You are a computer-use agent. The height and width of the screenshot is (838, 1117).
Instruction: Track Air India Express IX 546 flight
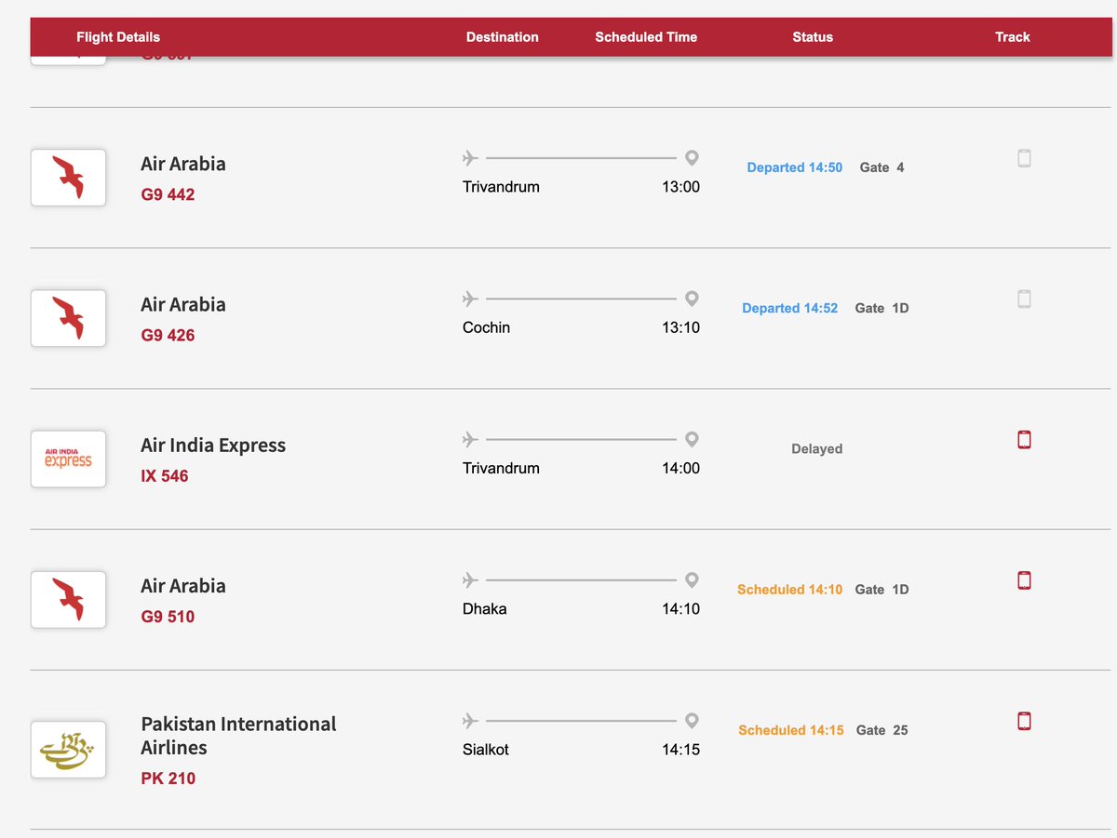tap(1024, 439)
